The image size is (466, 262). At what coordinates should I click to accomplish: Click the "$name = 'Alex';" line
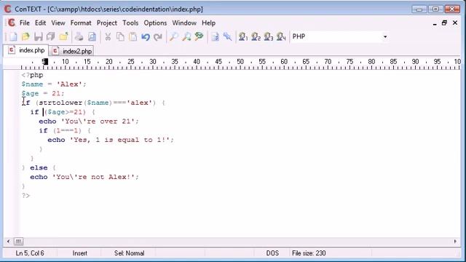tap(54, 84)
